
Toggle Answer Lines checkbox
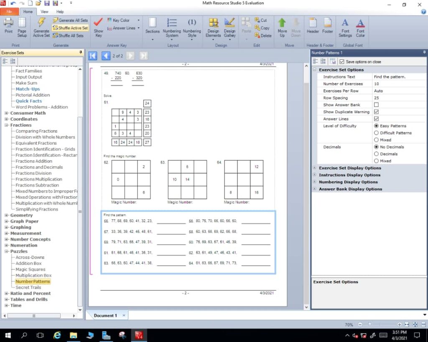coord(376,119)
